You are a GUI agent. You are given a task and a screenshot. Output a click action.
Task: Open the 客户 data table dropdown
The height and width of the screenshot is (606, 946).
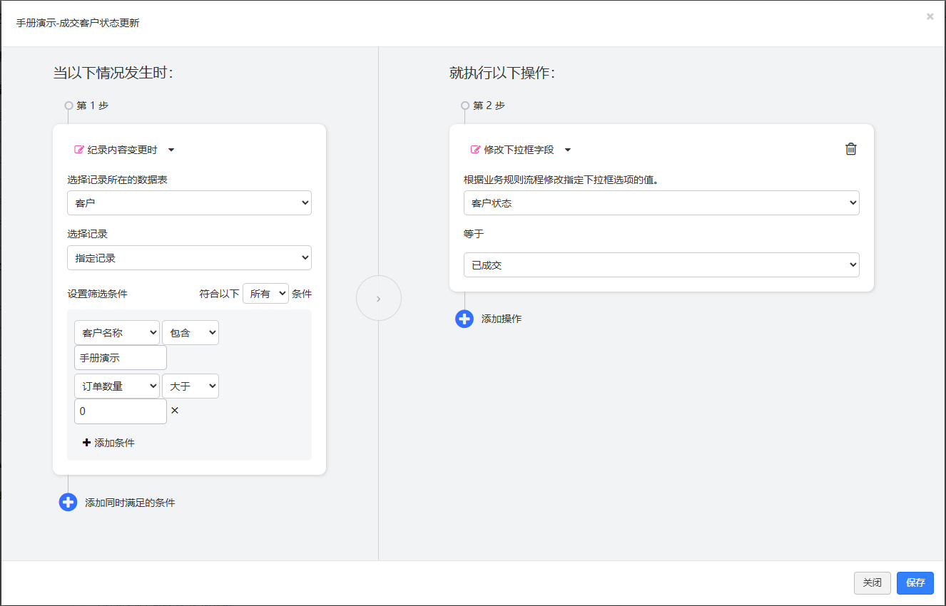tap(189, 202)
